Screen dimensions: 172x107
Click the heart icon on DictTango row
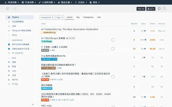[x=145, y=40]
